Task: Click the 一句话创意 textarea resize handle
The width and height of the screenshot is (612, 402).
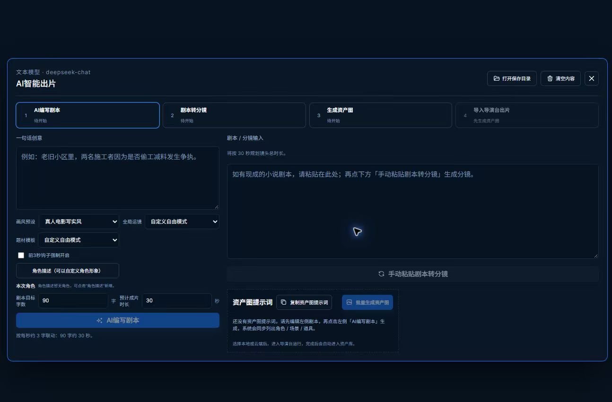Action: click(217, 207)
